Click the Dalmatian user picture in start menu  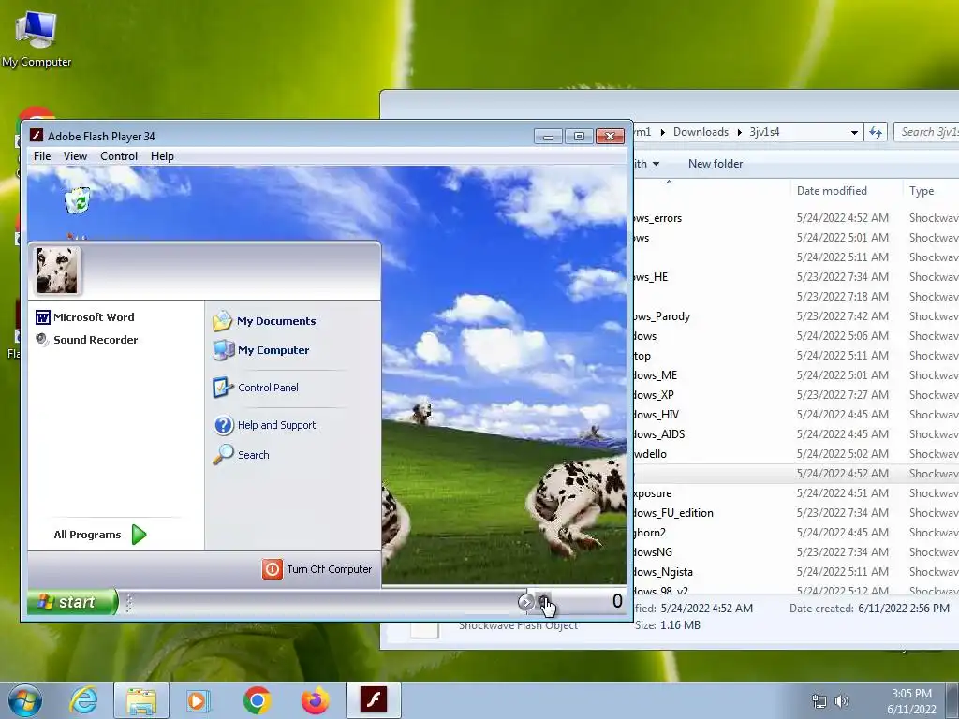tap(57, 271)
